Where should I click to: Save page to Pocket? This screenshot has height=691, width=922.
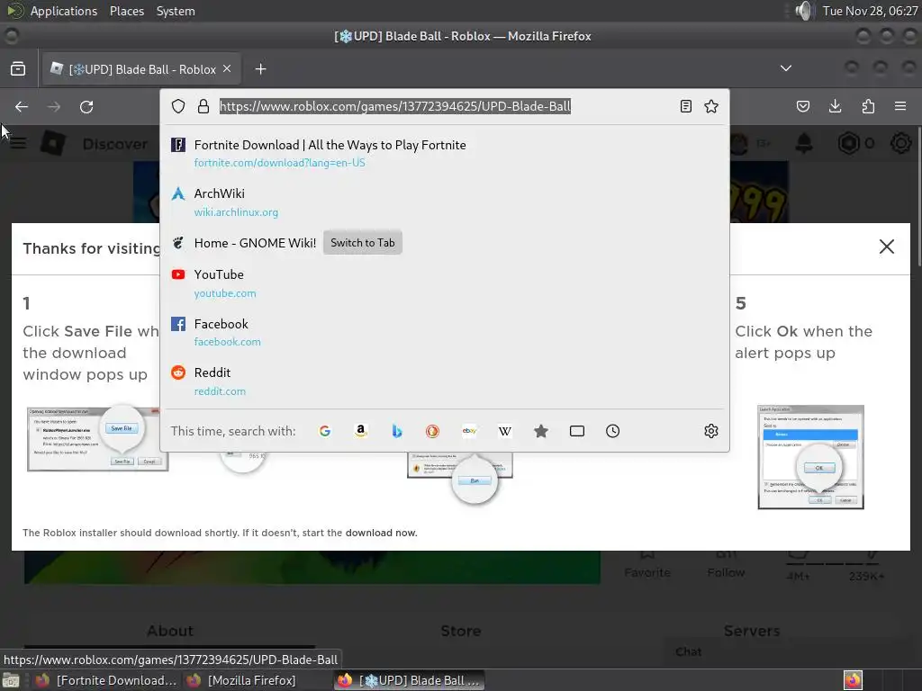(x=802, y=106)
